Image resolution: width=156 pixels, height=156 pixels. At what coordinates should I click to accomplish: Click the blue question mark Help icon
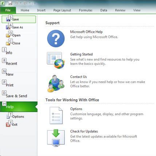click(56, 39)
